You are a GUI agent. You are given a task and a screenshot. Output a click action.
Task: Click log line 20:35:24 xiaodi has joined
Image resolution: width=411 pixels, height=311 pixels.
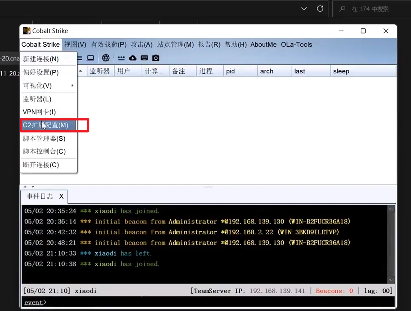[91, 211]
